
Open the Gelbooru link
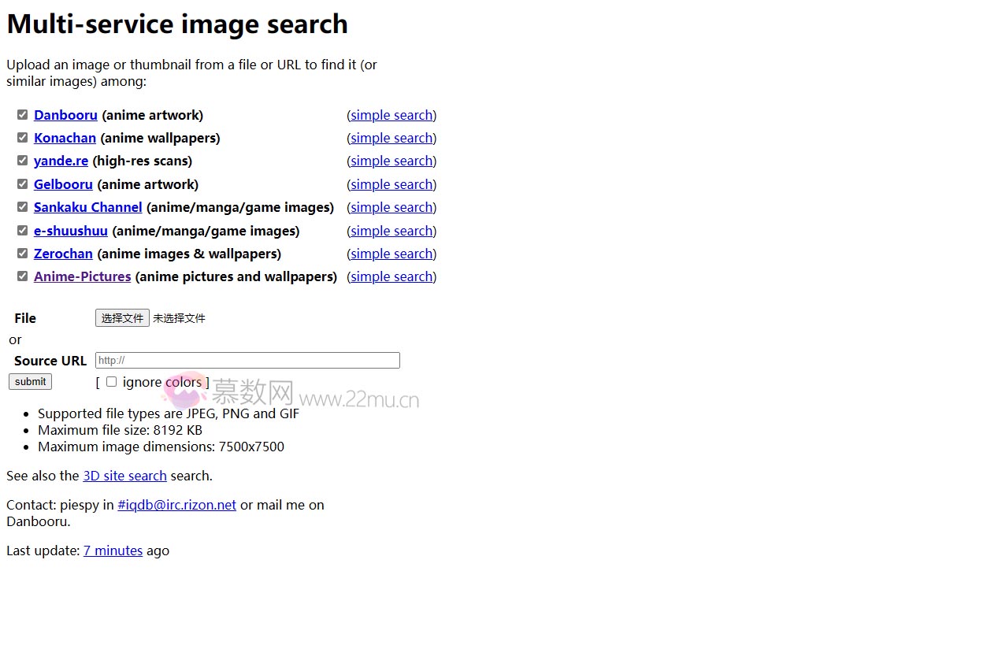(x=63, y=184)
